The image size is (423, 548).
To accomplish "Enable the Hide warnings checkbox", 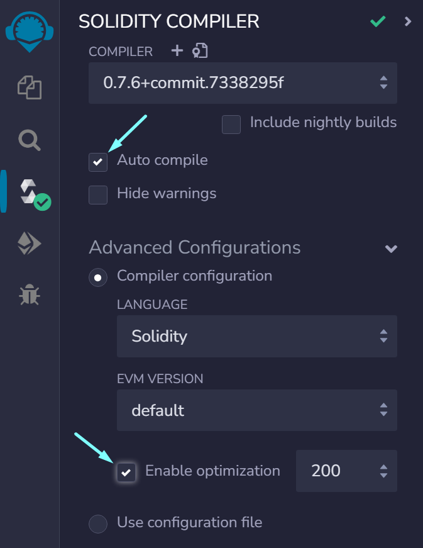I will pos(97,194).
